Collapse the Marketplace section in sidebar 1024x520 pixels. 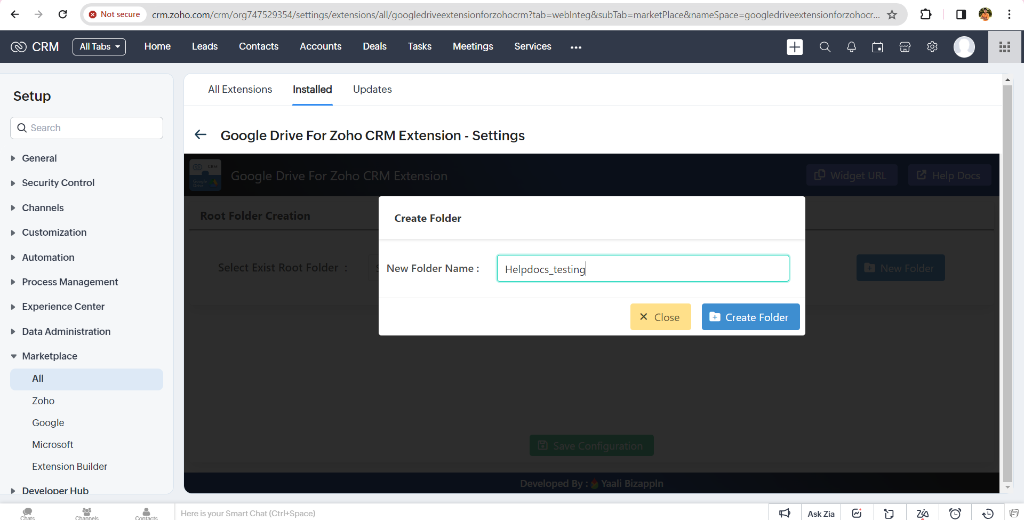tap(49, 356)
